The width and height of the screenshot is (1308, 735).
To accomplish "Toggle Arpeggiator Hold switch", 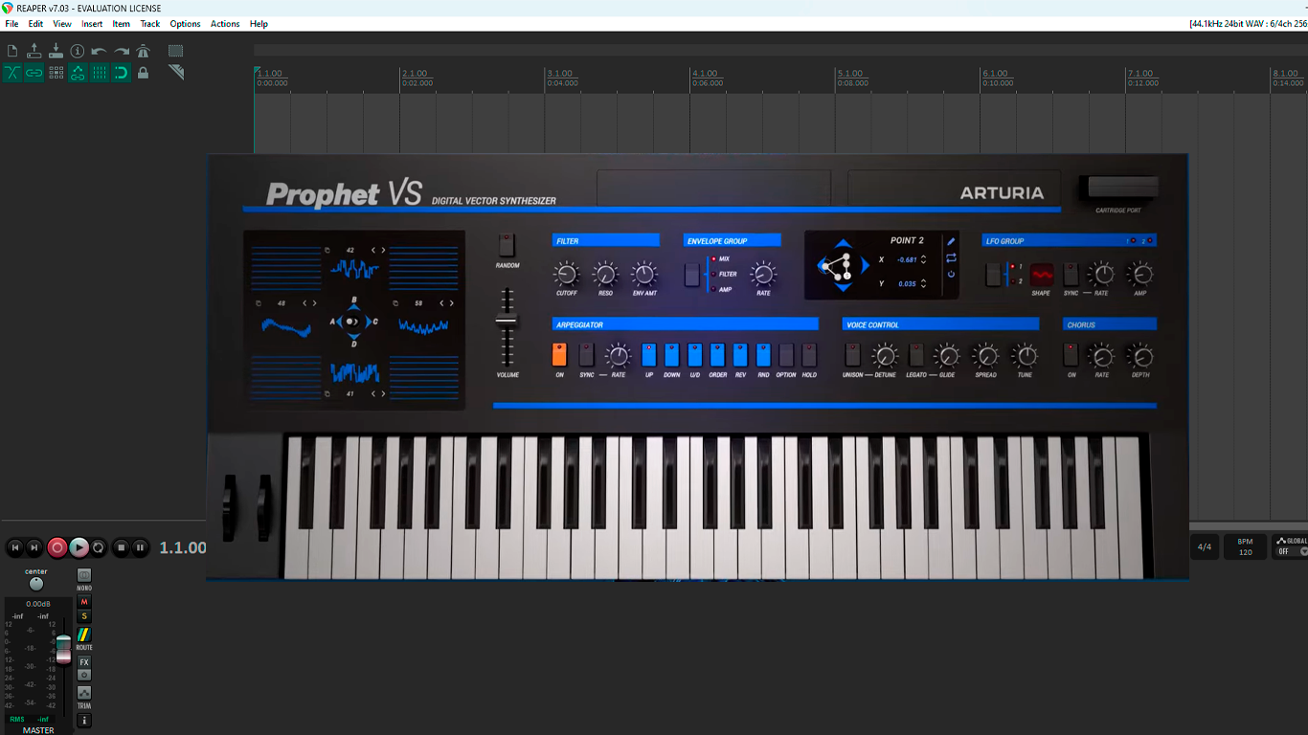I will pyautogui.click(x=809, y=355).
